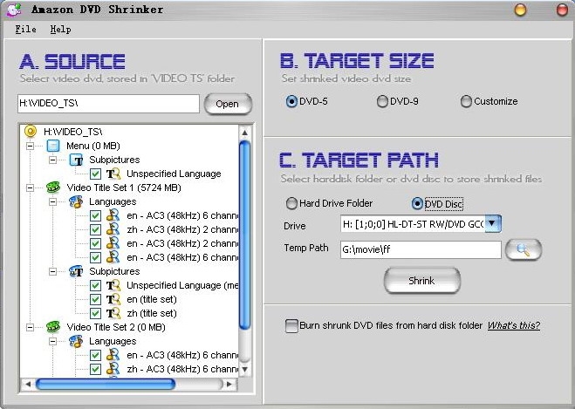
Task: Click the film reel icon of Video Title Set 1
Action: [53, 187]
